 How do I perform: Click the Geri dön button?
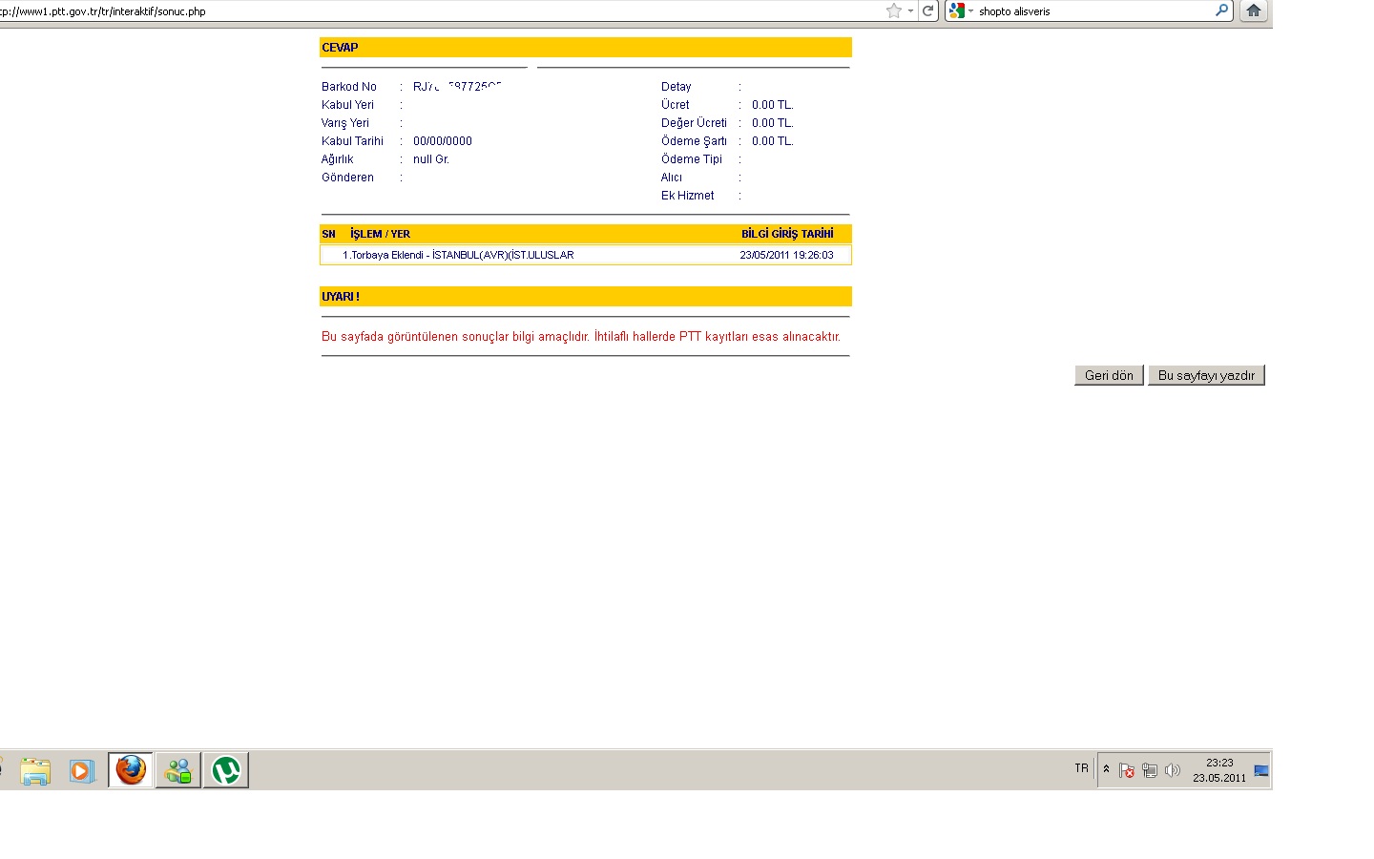pyautogui.click(x=1109, y=375)
